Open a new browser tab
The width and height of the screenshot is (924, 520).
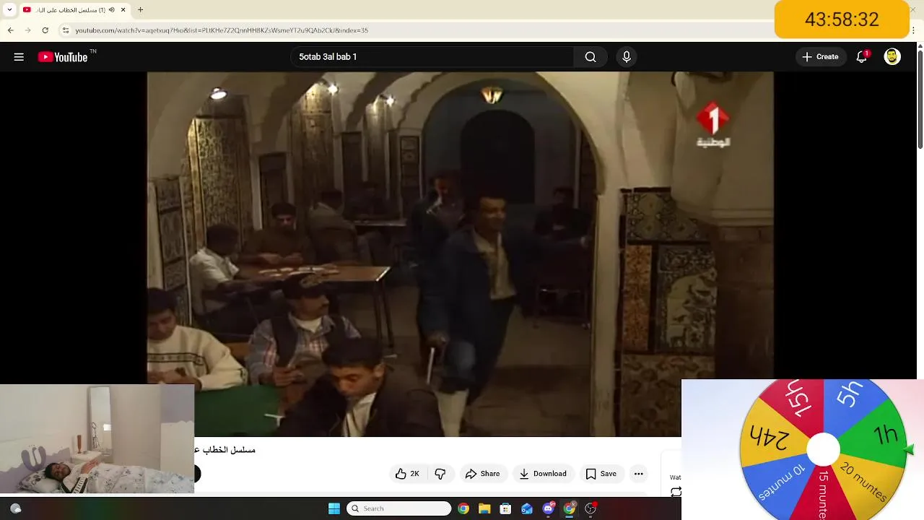tap(141, 10)
